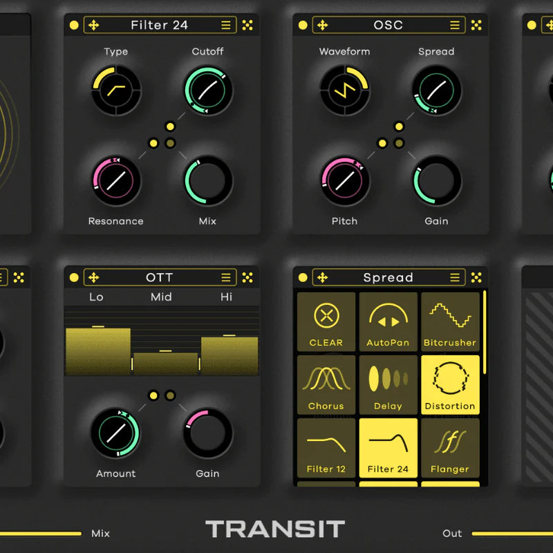
Task: Toggle OTT Gain macro link dot
Action: coord(170,395)
